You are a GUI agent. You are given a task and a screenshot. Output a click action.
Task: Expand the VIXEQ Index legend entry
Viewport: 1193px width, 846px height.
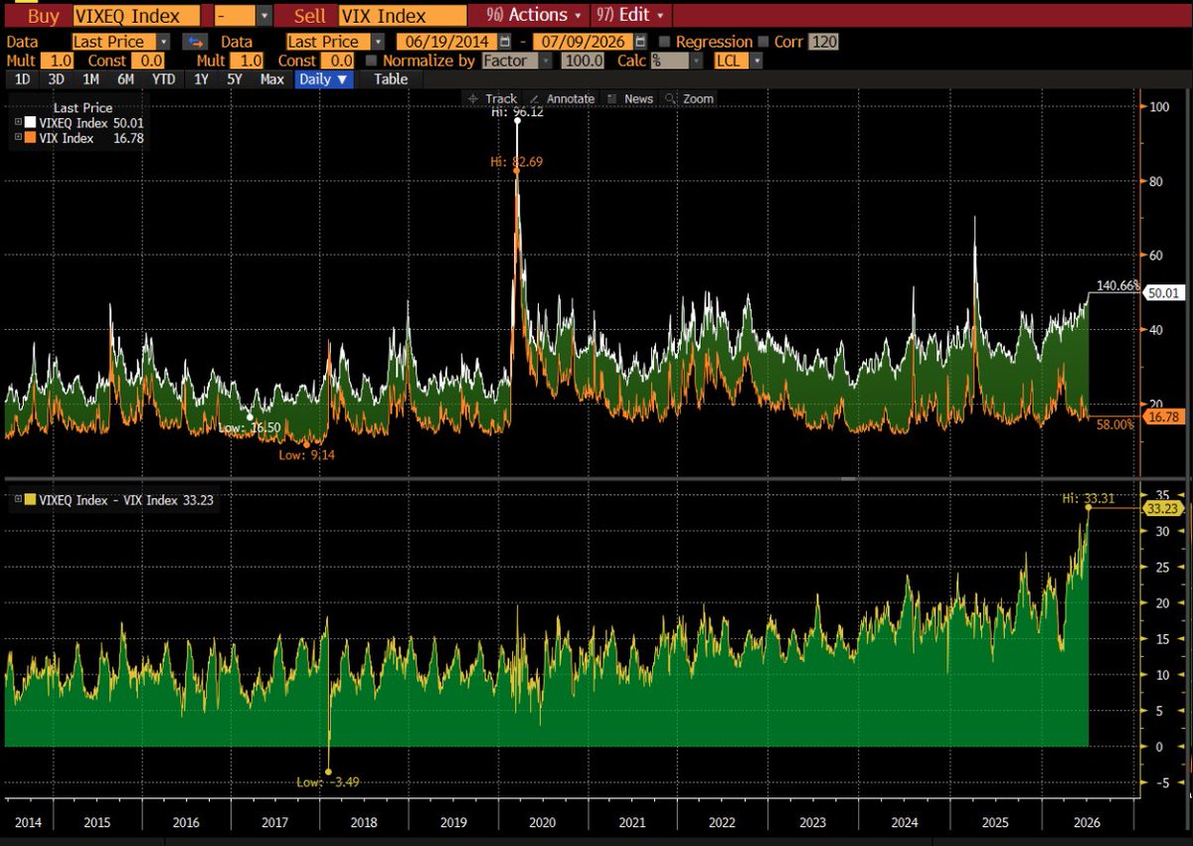click(x=18, y=122)
